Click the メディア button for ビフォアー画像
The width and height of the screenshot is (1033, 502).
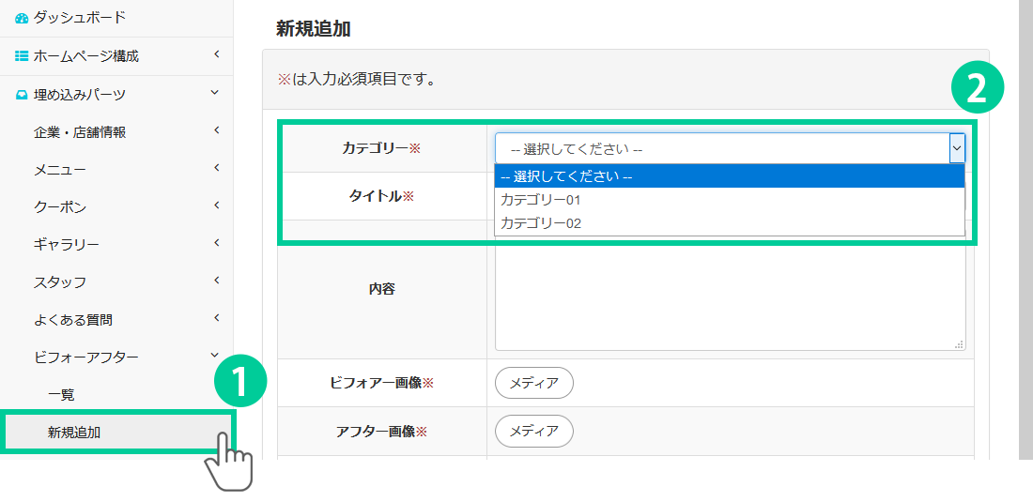pyautogui.click(x=533, y=383)
